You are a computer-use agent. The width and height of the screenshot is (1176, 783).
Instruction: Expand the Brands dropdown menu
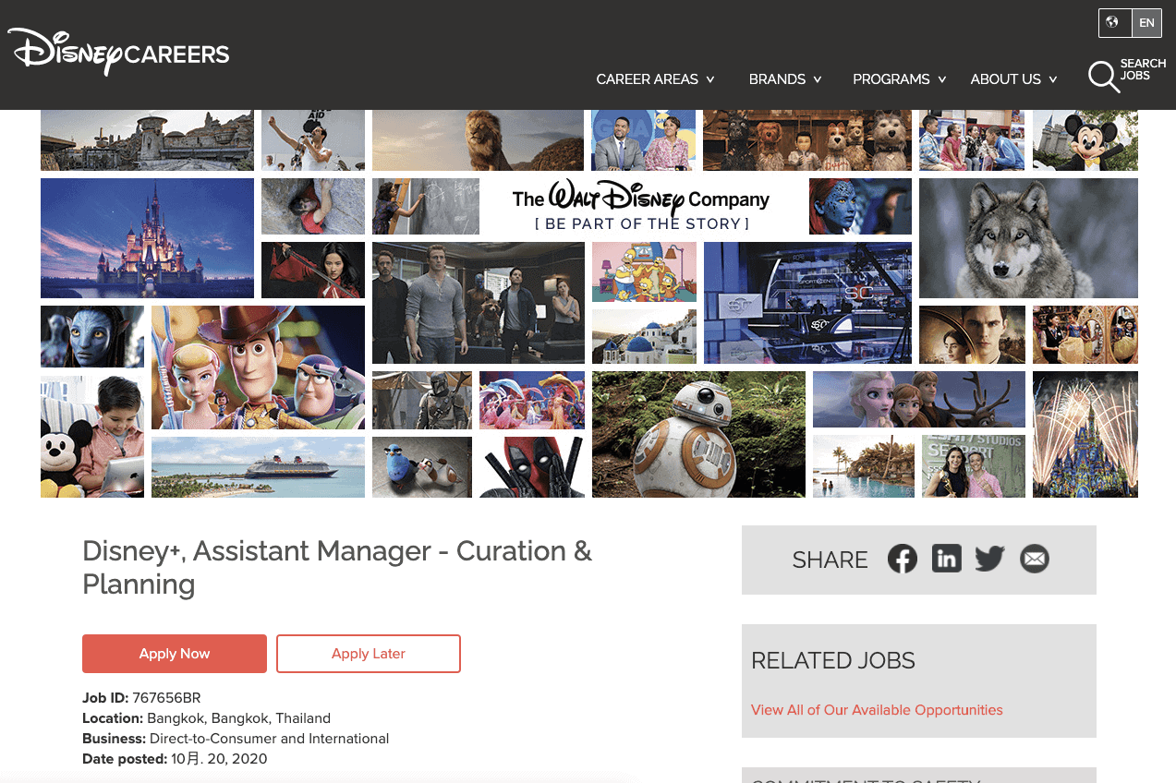(x=784, y=79)
